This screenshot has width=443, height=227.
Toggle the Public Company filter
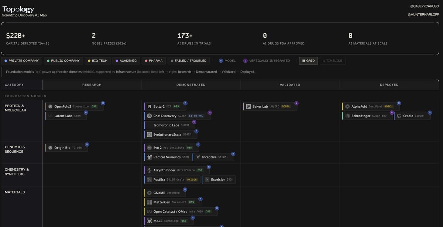pos(63,61)
